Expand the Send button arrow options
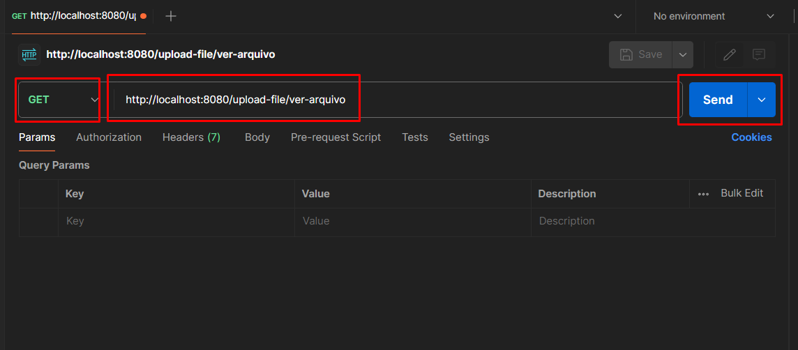 coord(761,100)
